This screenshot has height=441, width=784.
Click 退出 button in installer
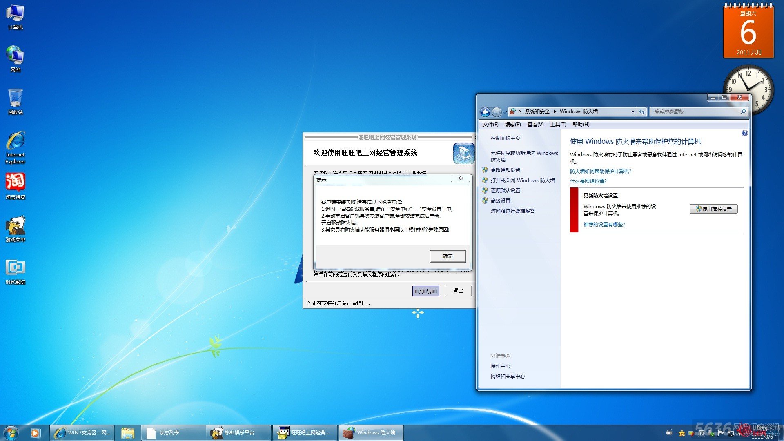[x=458, y=291]
